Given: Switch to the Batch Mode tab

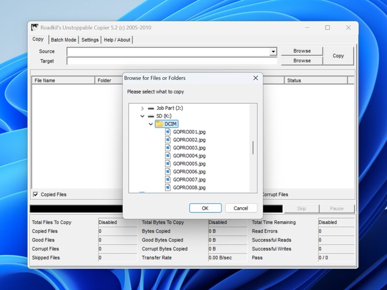Looking at the screenshot, I should click(63, 40).
